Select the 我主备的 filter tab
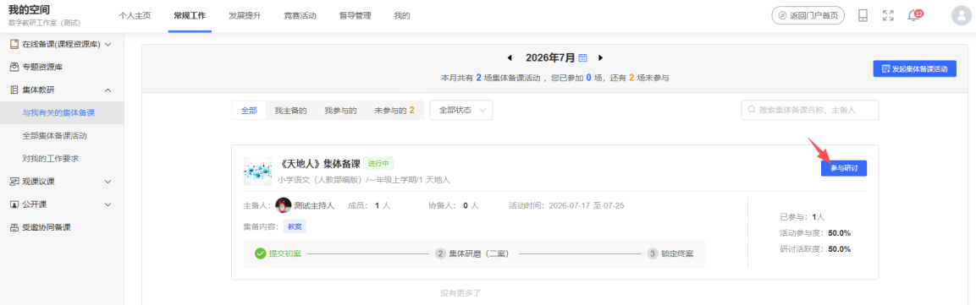This screenshot has width=976, height=305. (290, 111)
